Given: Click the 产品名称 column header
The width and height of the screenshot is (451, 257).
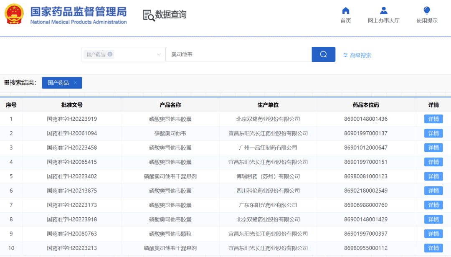Looking at the screenshot, I should (x=170, y=105).
